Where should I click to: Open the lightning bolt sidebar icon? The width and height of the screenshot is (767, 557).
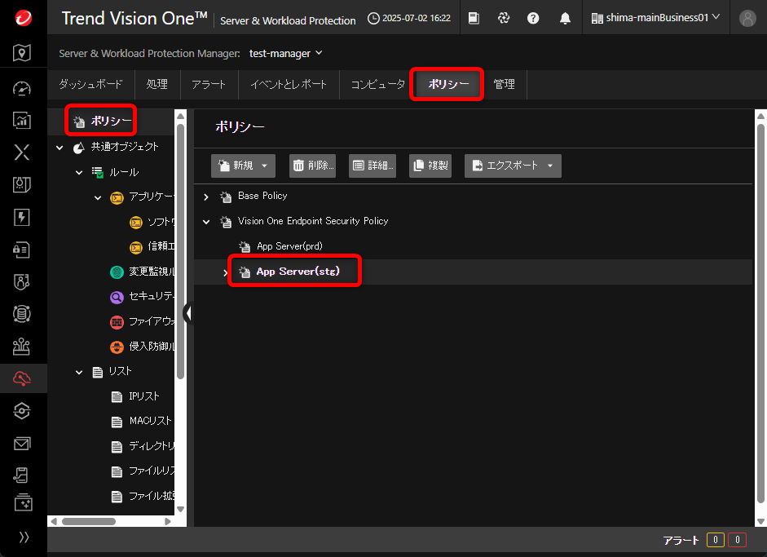coord(22,217)
